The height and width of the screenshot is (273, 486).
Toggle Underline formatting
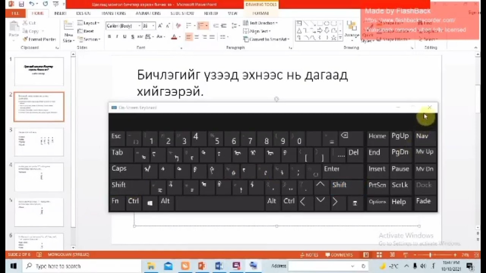pos(125,37)
